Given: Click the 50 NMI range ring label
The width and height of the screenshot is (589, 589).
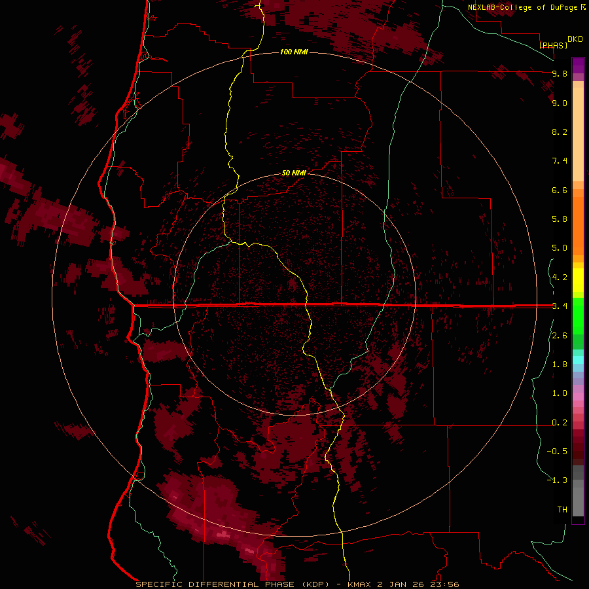Looking at the screenshot, I should pos(294,173).
